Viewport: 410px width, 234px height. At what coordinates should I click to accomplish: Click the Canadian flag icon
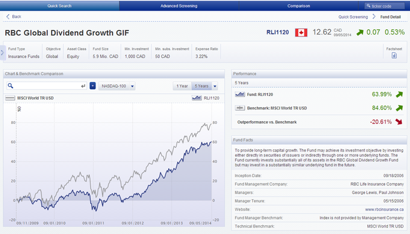click(301, 32)
